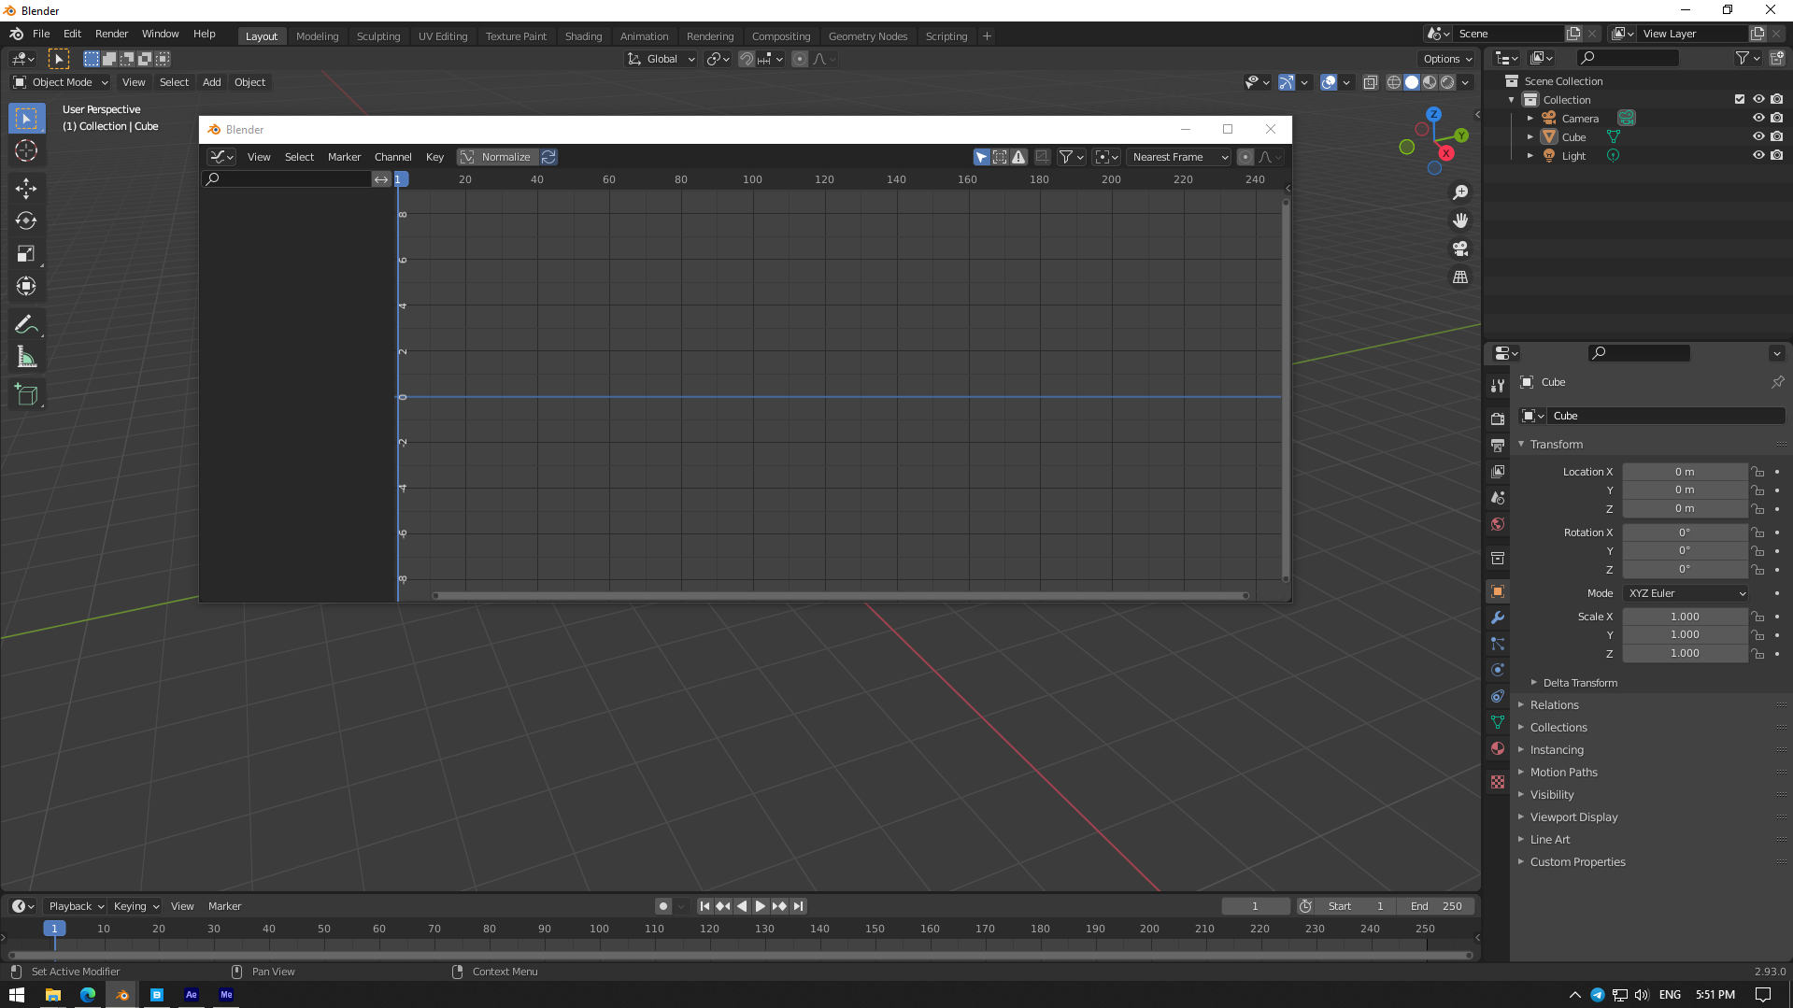Hide the Cube in the outliner

1757,136
